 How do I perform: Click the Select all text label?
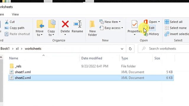(176, 22)
